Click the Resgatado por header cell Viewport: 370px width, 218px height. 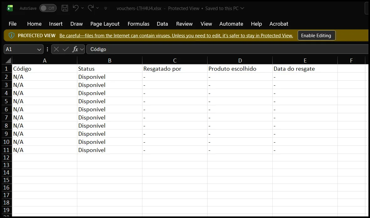pyautogui.click(x=175, y=68)
